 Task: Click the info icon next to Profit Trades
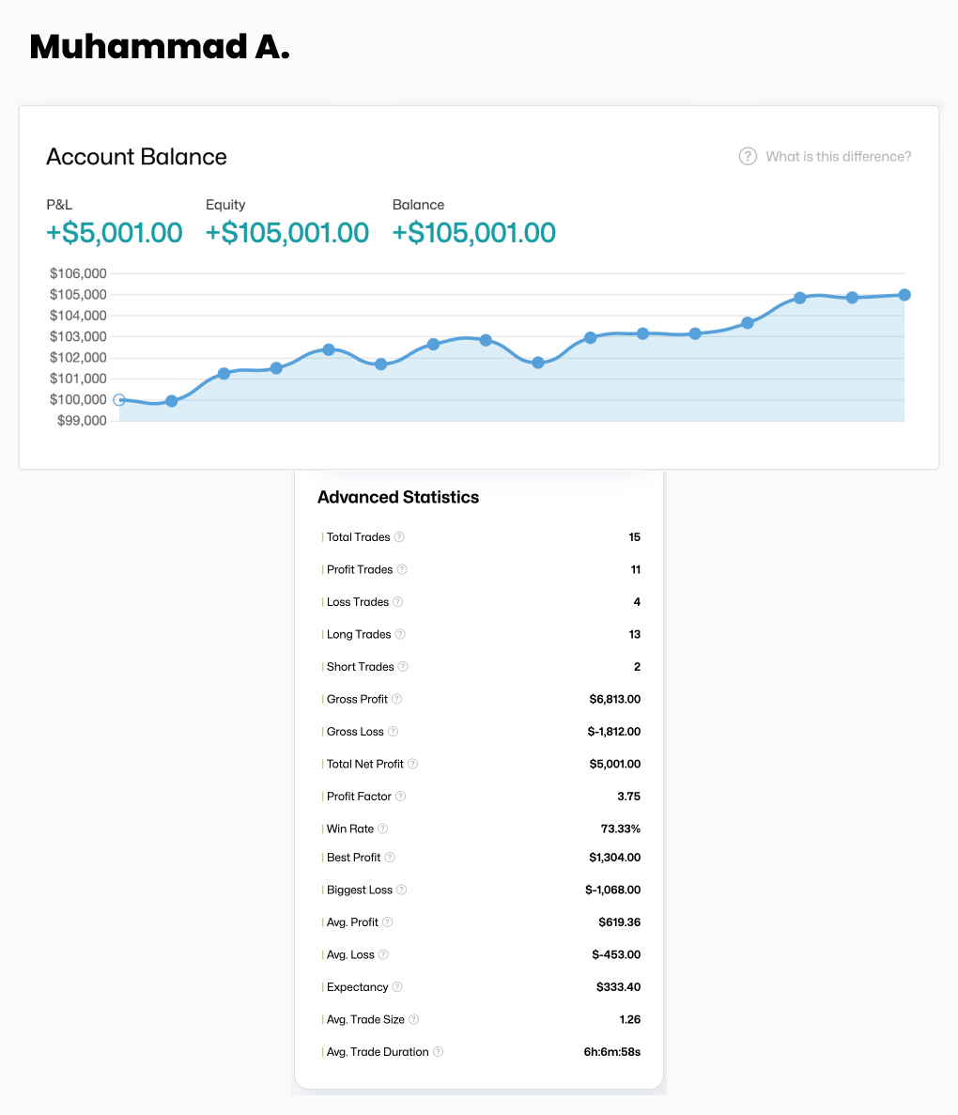click(x=402, y=569)
